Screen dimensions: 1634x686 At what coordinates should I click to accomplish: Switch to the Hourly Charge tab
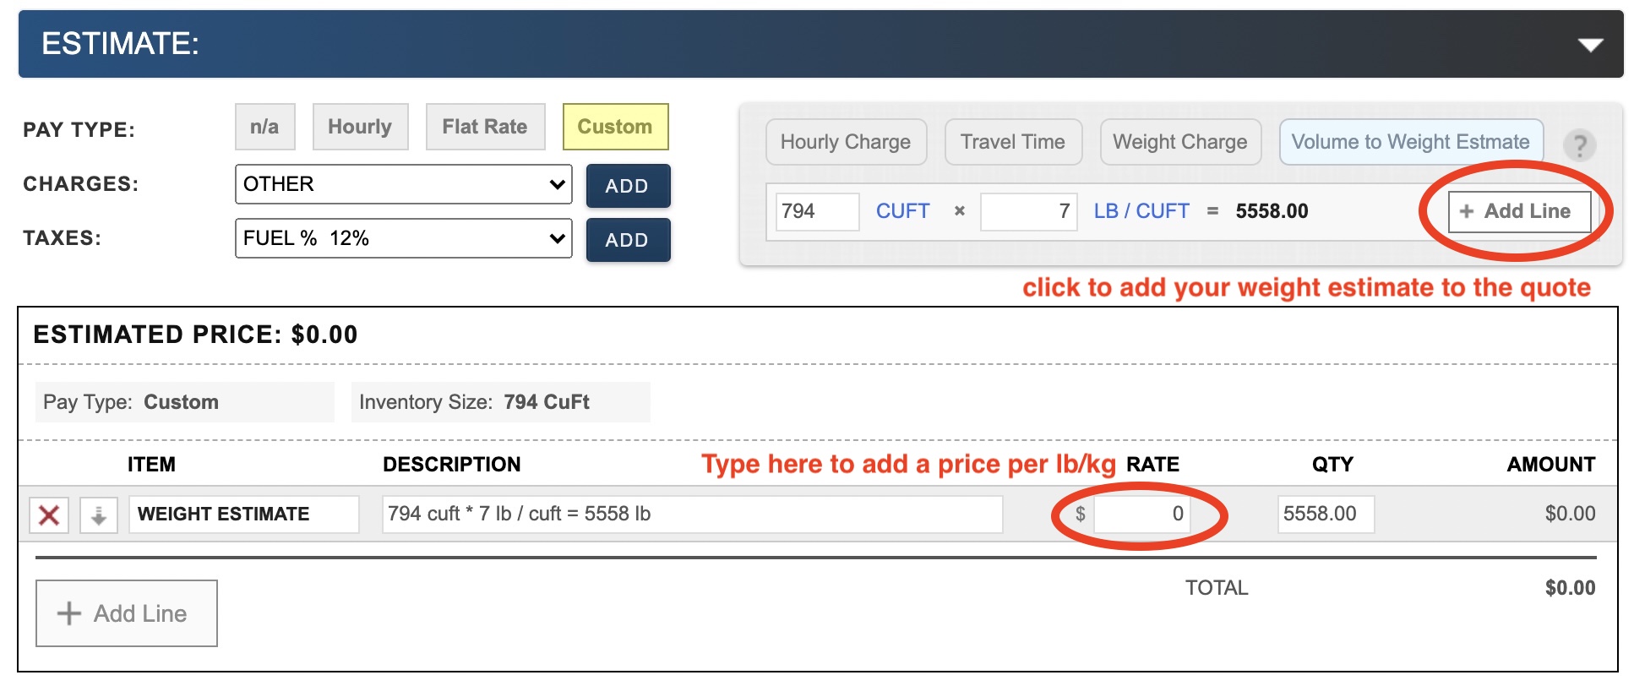846,142
